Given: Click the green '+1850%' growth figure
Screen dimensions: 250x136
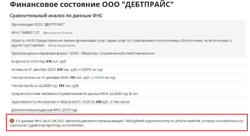Looking at the screenshot, I should click(98, 78).
